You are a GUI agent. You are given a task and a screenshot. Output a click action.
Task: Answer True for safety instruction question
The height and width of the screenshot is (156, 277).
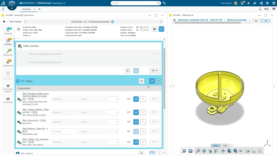pyautogui.click(x=145, y=54)
